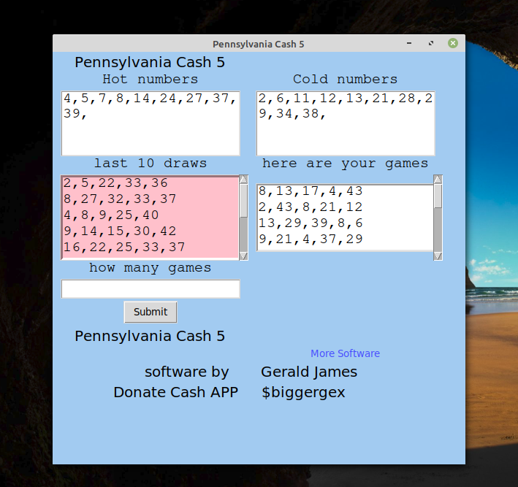Viewport: 518px width, 487px height.
Task: Select draw row 2,5,22,33,36
Action: click(115, 183)
